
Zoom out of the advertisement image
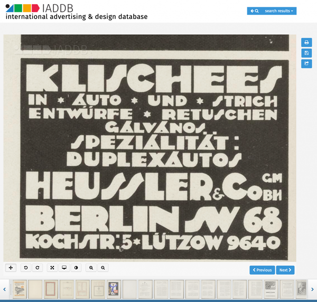pos(103,268)
